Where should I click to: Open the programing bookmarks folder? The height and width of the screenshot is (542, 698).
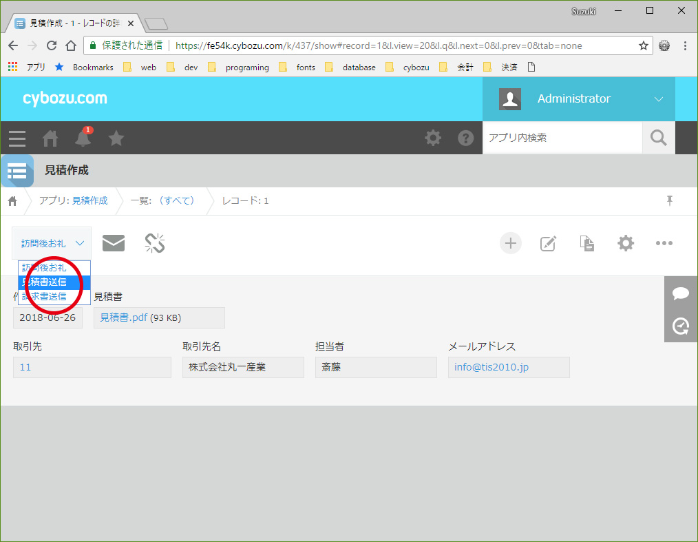(x=239, y=67)
